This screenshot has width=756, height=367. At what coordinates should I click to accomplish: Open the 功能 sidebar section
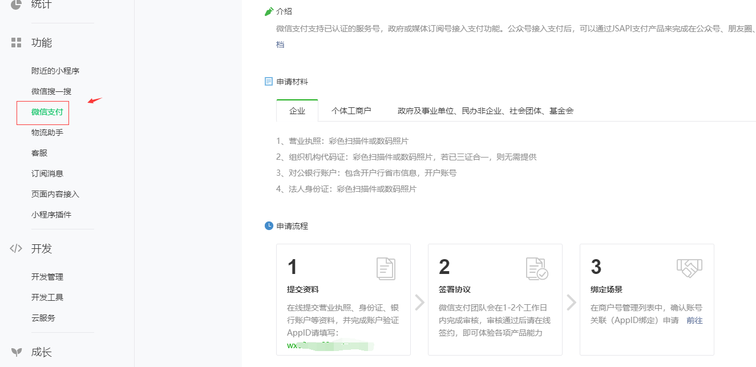(42, 43)
